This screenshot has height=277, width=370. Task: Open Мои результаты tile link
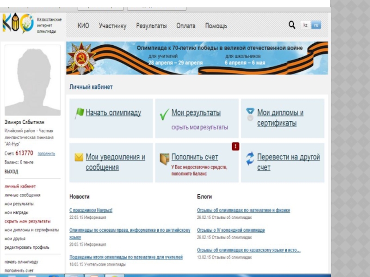coord(196,113)
